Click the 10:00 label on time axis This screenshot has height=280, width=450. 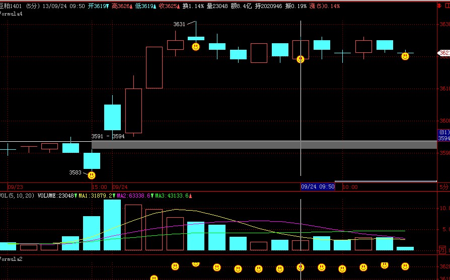pos(350,187)
